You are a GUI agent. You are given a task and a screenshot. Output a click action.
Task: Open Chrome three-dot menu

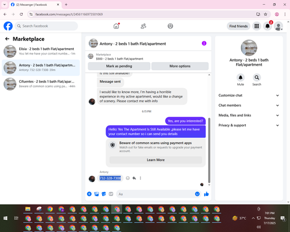(285, 14)
